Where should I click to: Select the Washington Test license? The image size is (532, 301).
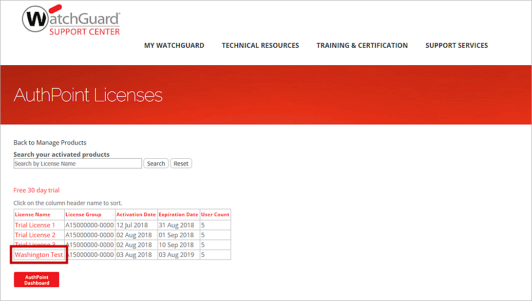click(38, 255)
